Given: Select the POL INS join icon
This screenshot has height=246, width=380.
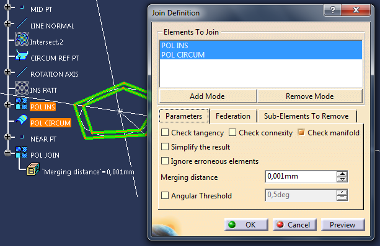Looking at the screenshot, I should click(x=22, y=104).
